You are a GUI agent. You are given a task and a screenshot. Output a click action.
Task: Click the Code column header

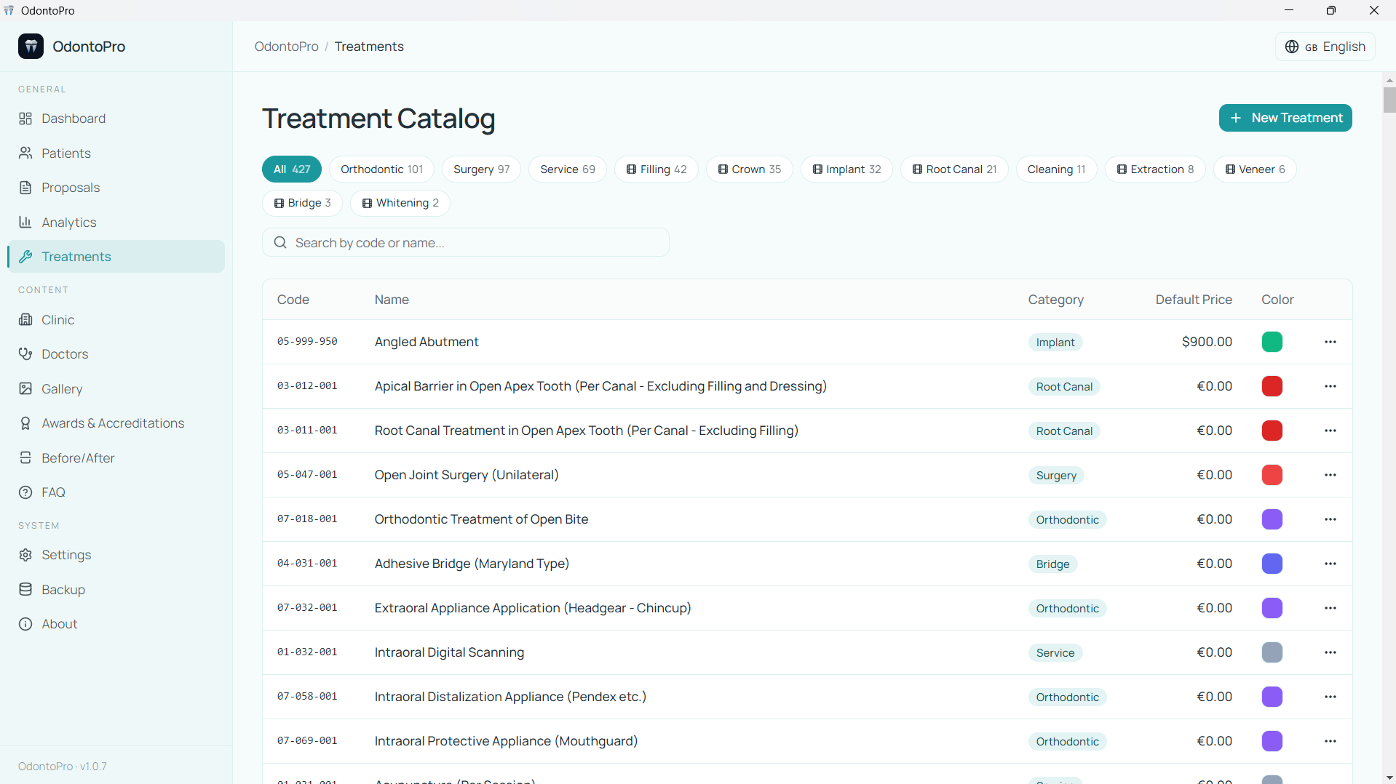293,300
